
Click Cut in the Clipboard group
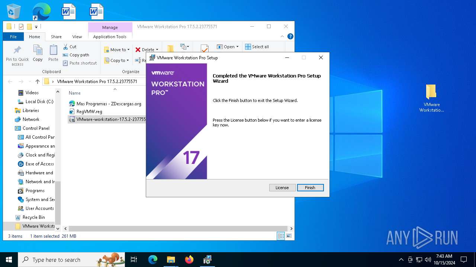(70, 47)
